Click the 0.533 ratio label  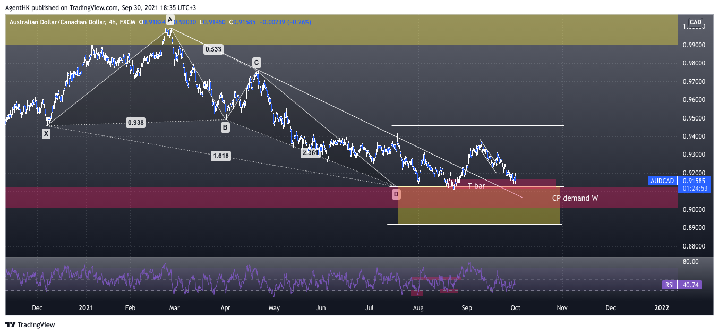(x=213, y=49)
